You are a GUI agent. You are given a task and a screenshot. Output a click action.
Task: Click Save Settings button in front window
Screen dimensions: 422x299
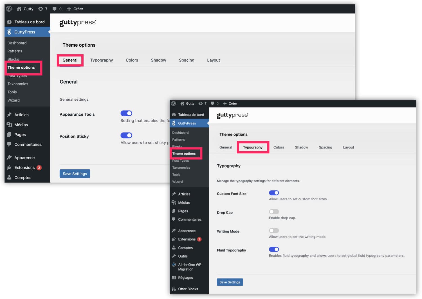pyautogui.click(x=230, y=282)
